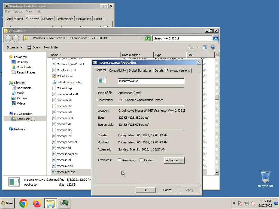Screen dimensions: 279x209
Task: Enable the Hidden attribute checkbox
Action: (141, 160)
